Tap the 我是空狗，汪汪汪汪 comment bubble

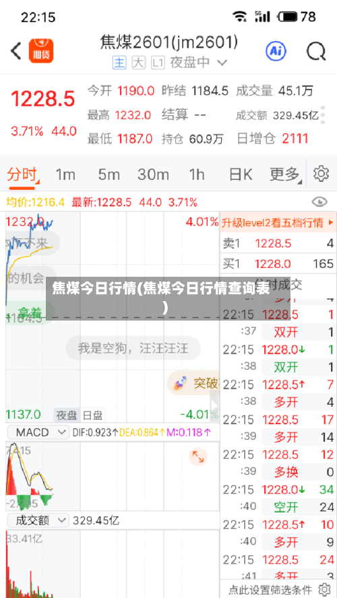(x=133, y=347)
